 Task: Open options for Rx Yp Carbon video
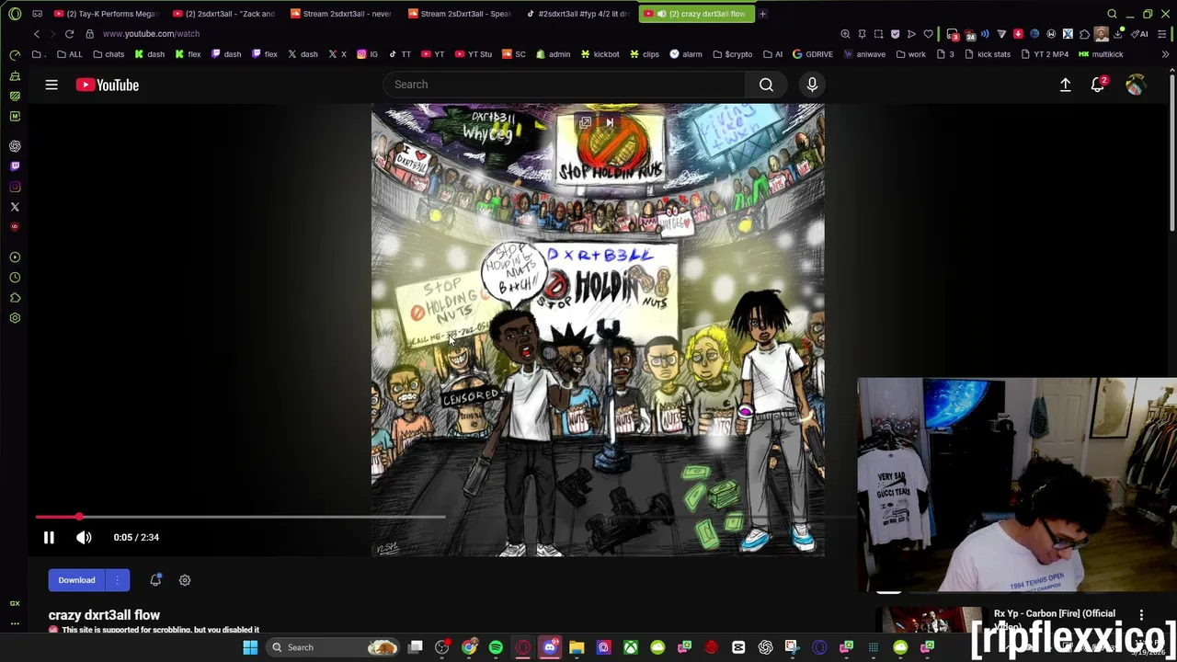[x=1141, y=615]
